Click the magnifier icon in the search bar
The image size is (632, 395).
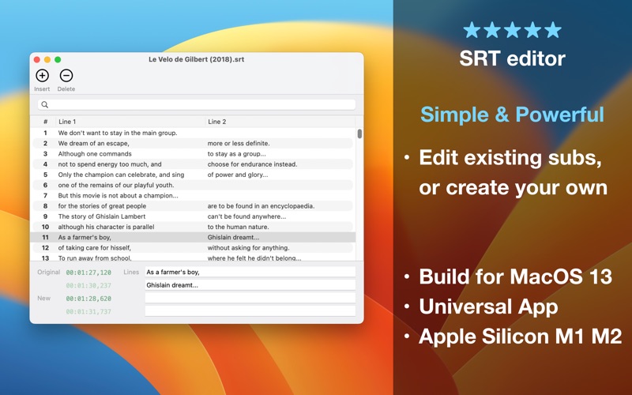point(45,105)
